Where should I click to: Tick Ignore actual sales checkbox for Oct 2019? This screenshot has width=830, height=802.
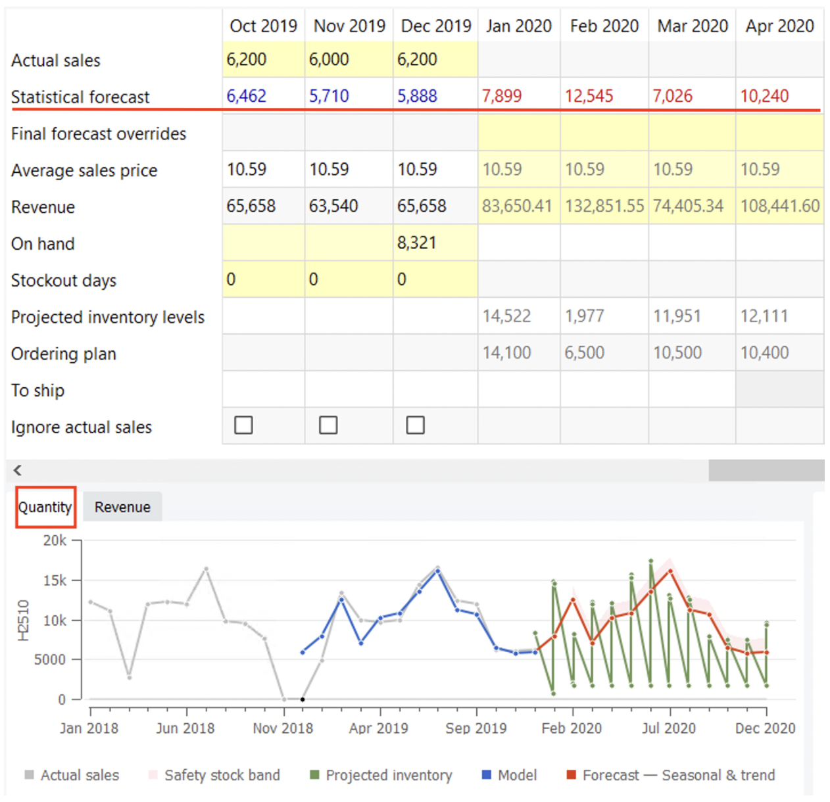click(x=243, y=425)
